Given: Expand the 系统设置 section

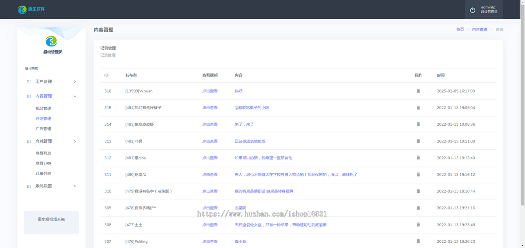Looking at the screenshot, I should click(x=75, y=186).
